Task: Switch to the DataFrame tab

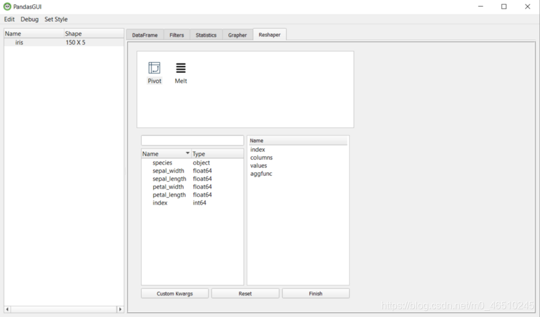Action: tap(144, 35)
